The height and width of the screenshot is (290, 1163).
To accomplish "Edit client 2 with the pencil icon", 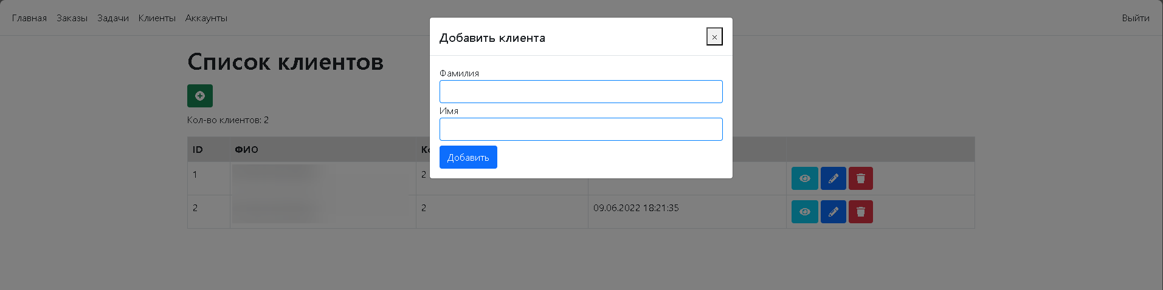I will pos(833,212).
